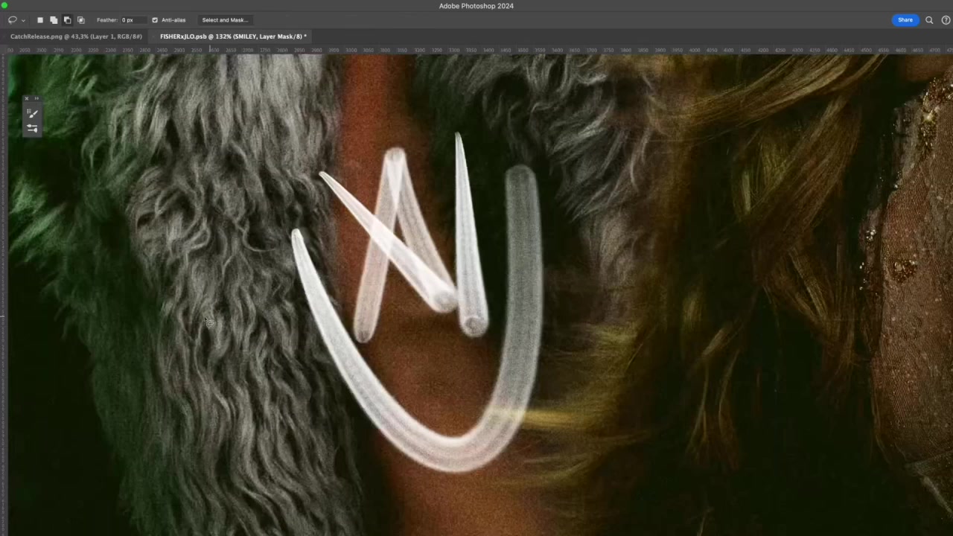The height and width of the screenshot is (536, 953).
Task: Expand the floating panel with double arrows
Action: 36,98
